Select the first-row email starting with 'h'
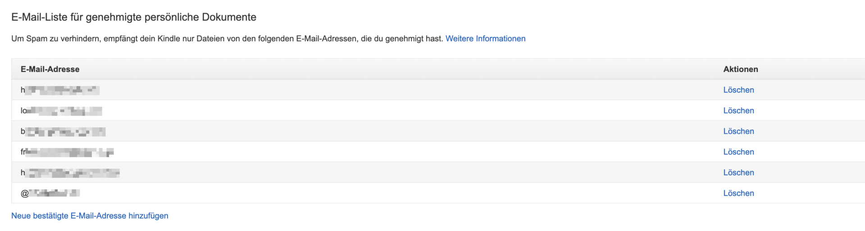This screenshot has width=865, height=231. tap(60, 90)
